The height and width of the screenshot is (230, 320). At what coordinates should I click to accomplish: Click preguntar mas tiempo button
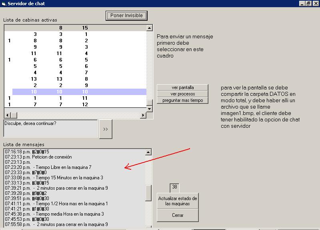(x=182, y=101)
